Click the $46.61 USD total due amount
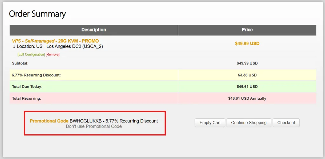The height and width of the screenshot is (159, 325). [247, 87]
